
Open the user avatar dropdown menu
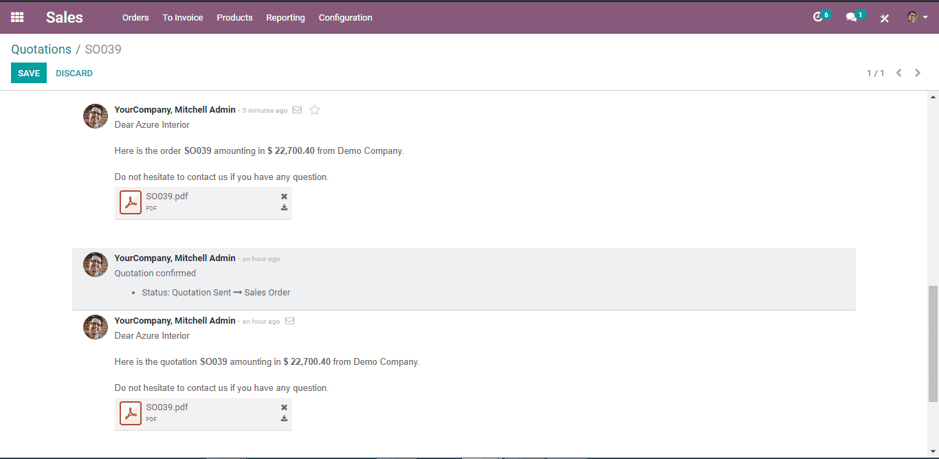[917, 17]
